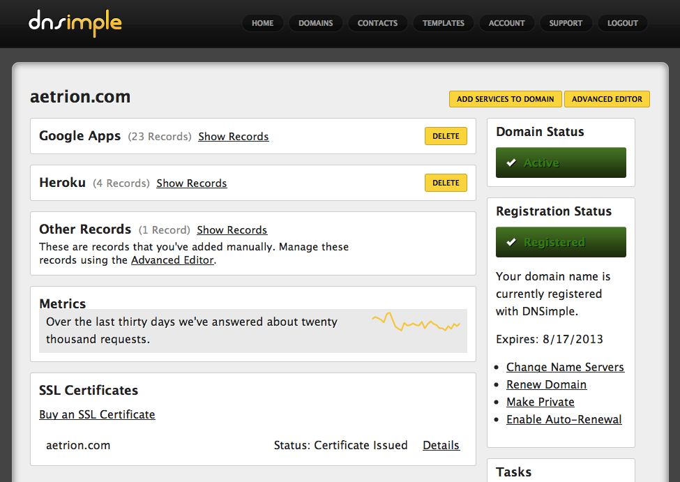Click the Enable Auto-Renewal link
This screenshot has height=482, width=680.
click(x=564, y=419)
